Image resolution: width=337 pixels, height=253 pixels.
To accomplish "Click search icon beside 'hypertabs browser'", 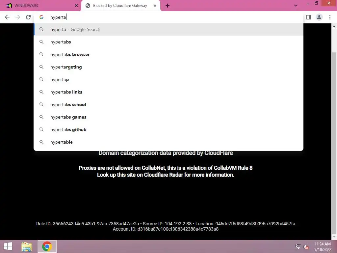I will point(41,54).
